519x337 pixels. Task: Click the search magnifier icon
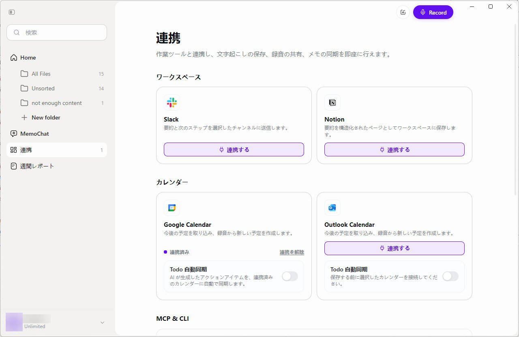point(17,32)
